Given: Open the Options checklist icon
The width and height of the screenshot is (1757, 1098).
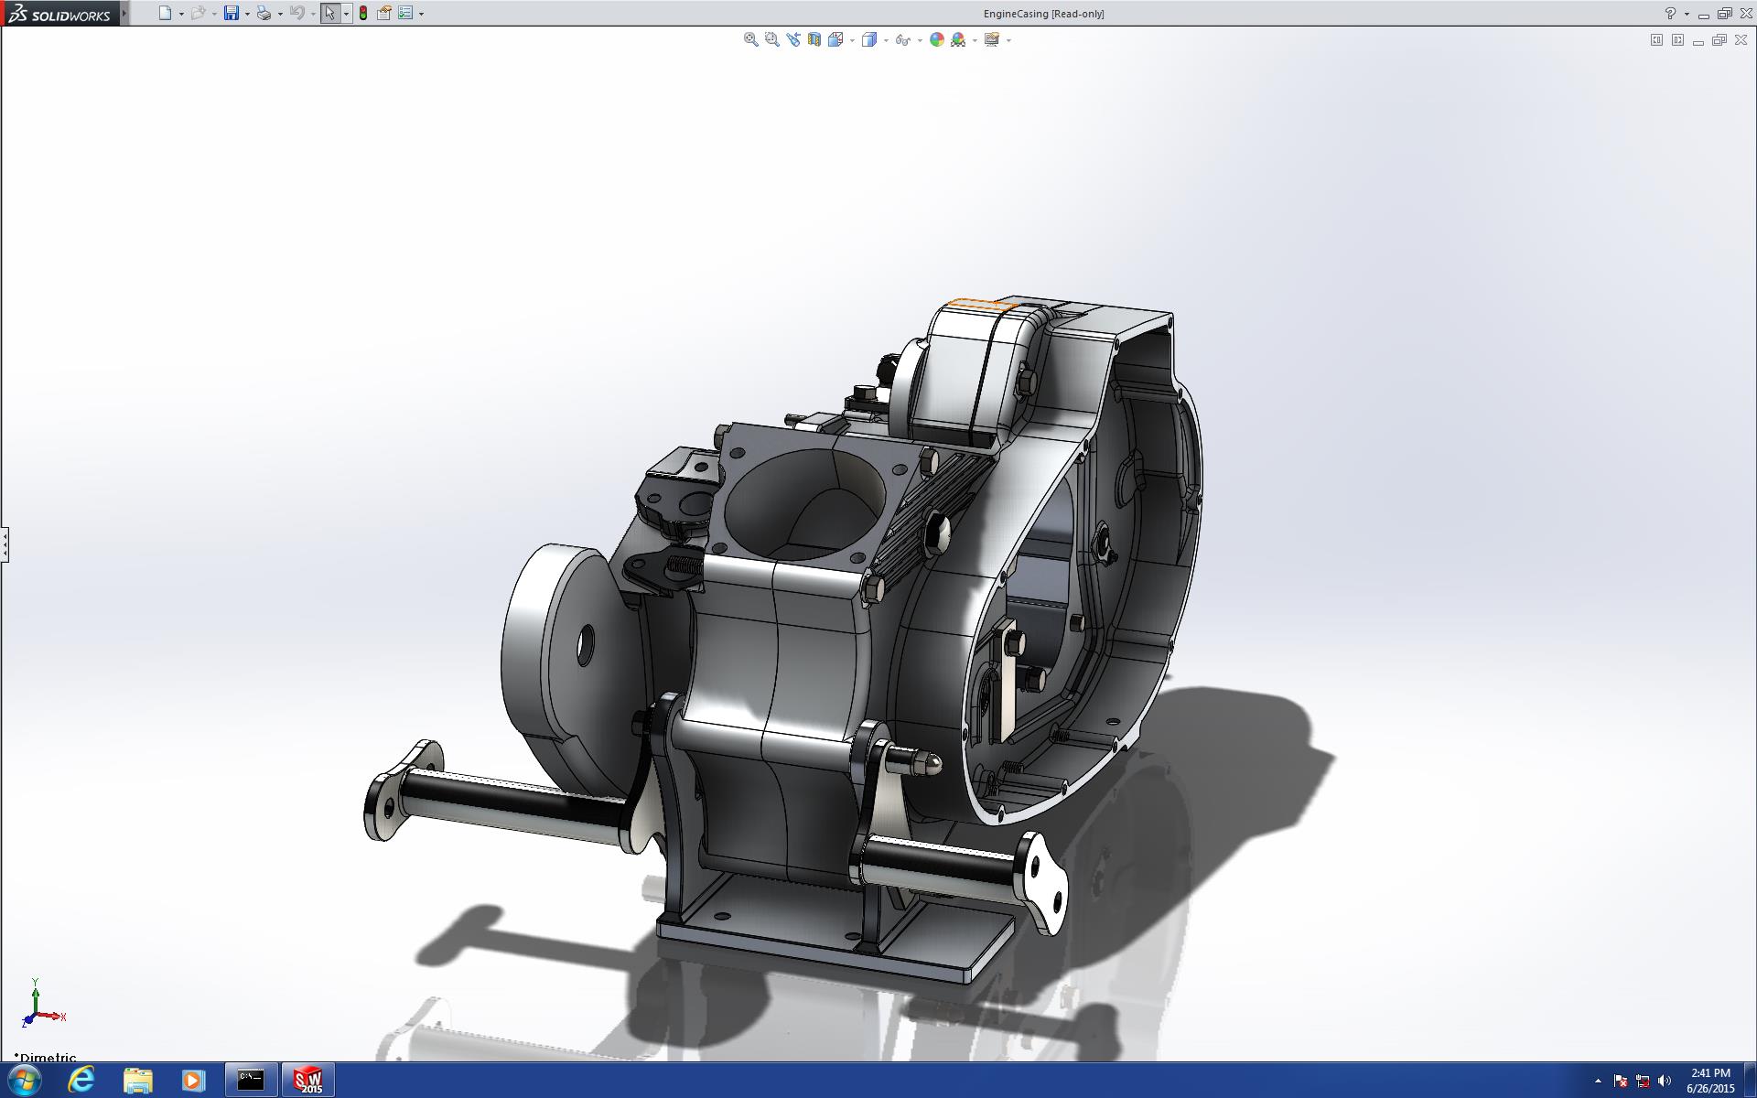Looking at the screenshot, I should pos(405,13).
